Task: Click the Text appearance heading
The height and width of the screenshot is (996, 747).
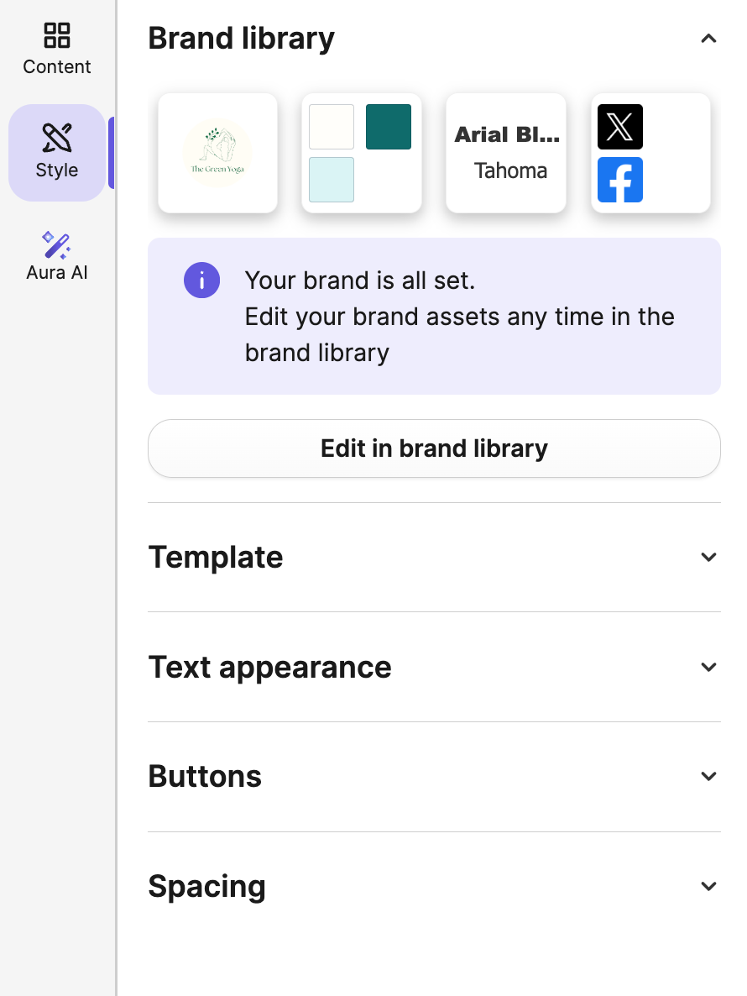Action: click(269, 667)
